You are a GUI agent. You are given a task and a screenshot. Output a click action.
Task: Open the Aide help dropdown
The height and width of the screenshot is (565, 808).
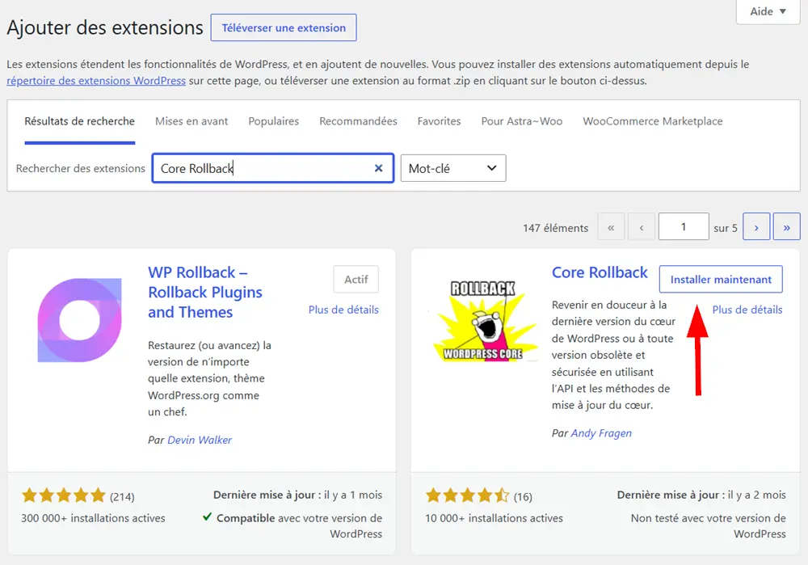pyautogui.click(x=768, y=11)
